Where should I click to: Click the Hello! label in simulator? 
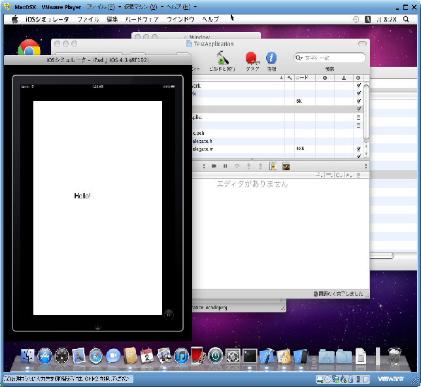click(82, 196)
